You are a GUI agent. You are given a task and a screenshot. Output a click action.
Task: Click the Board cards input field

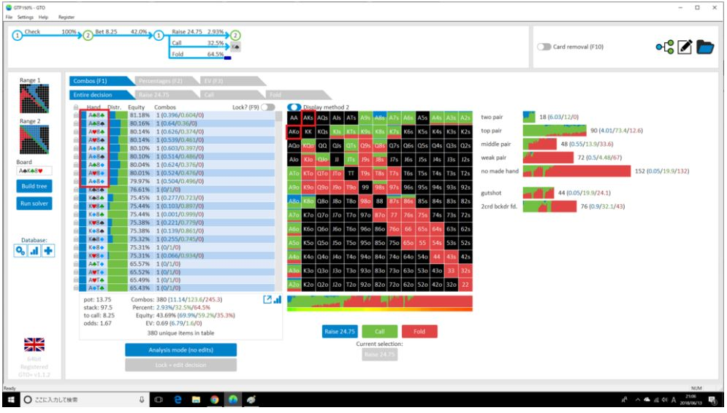point(34,171)
